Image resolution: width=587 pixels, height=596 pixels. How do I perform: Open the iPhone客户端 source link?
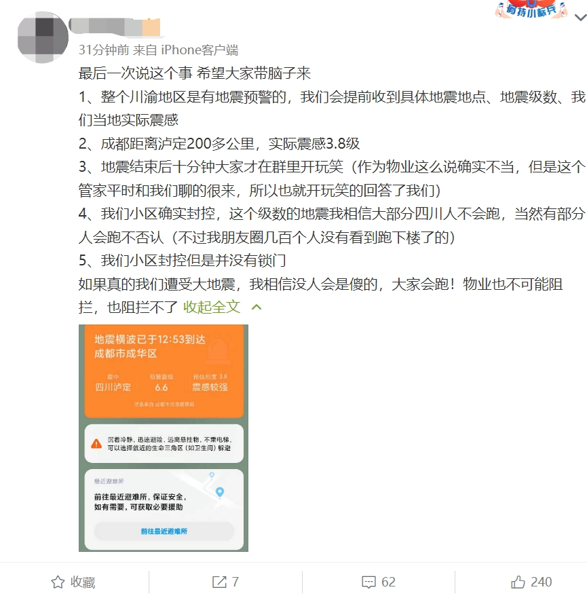coord(200,50)
